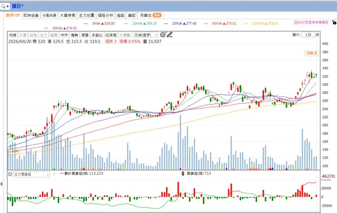Click the pink 粉紅色區塊 notice link

(313, 22)
